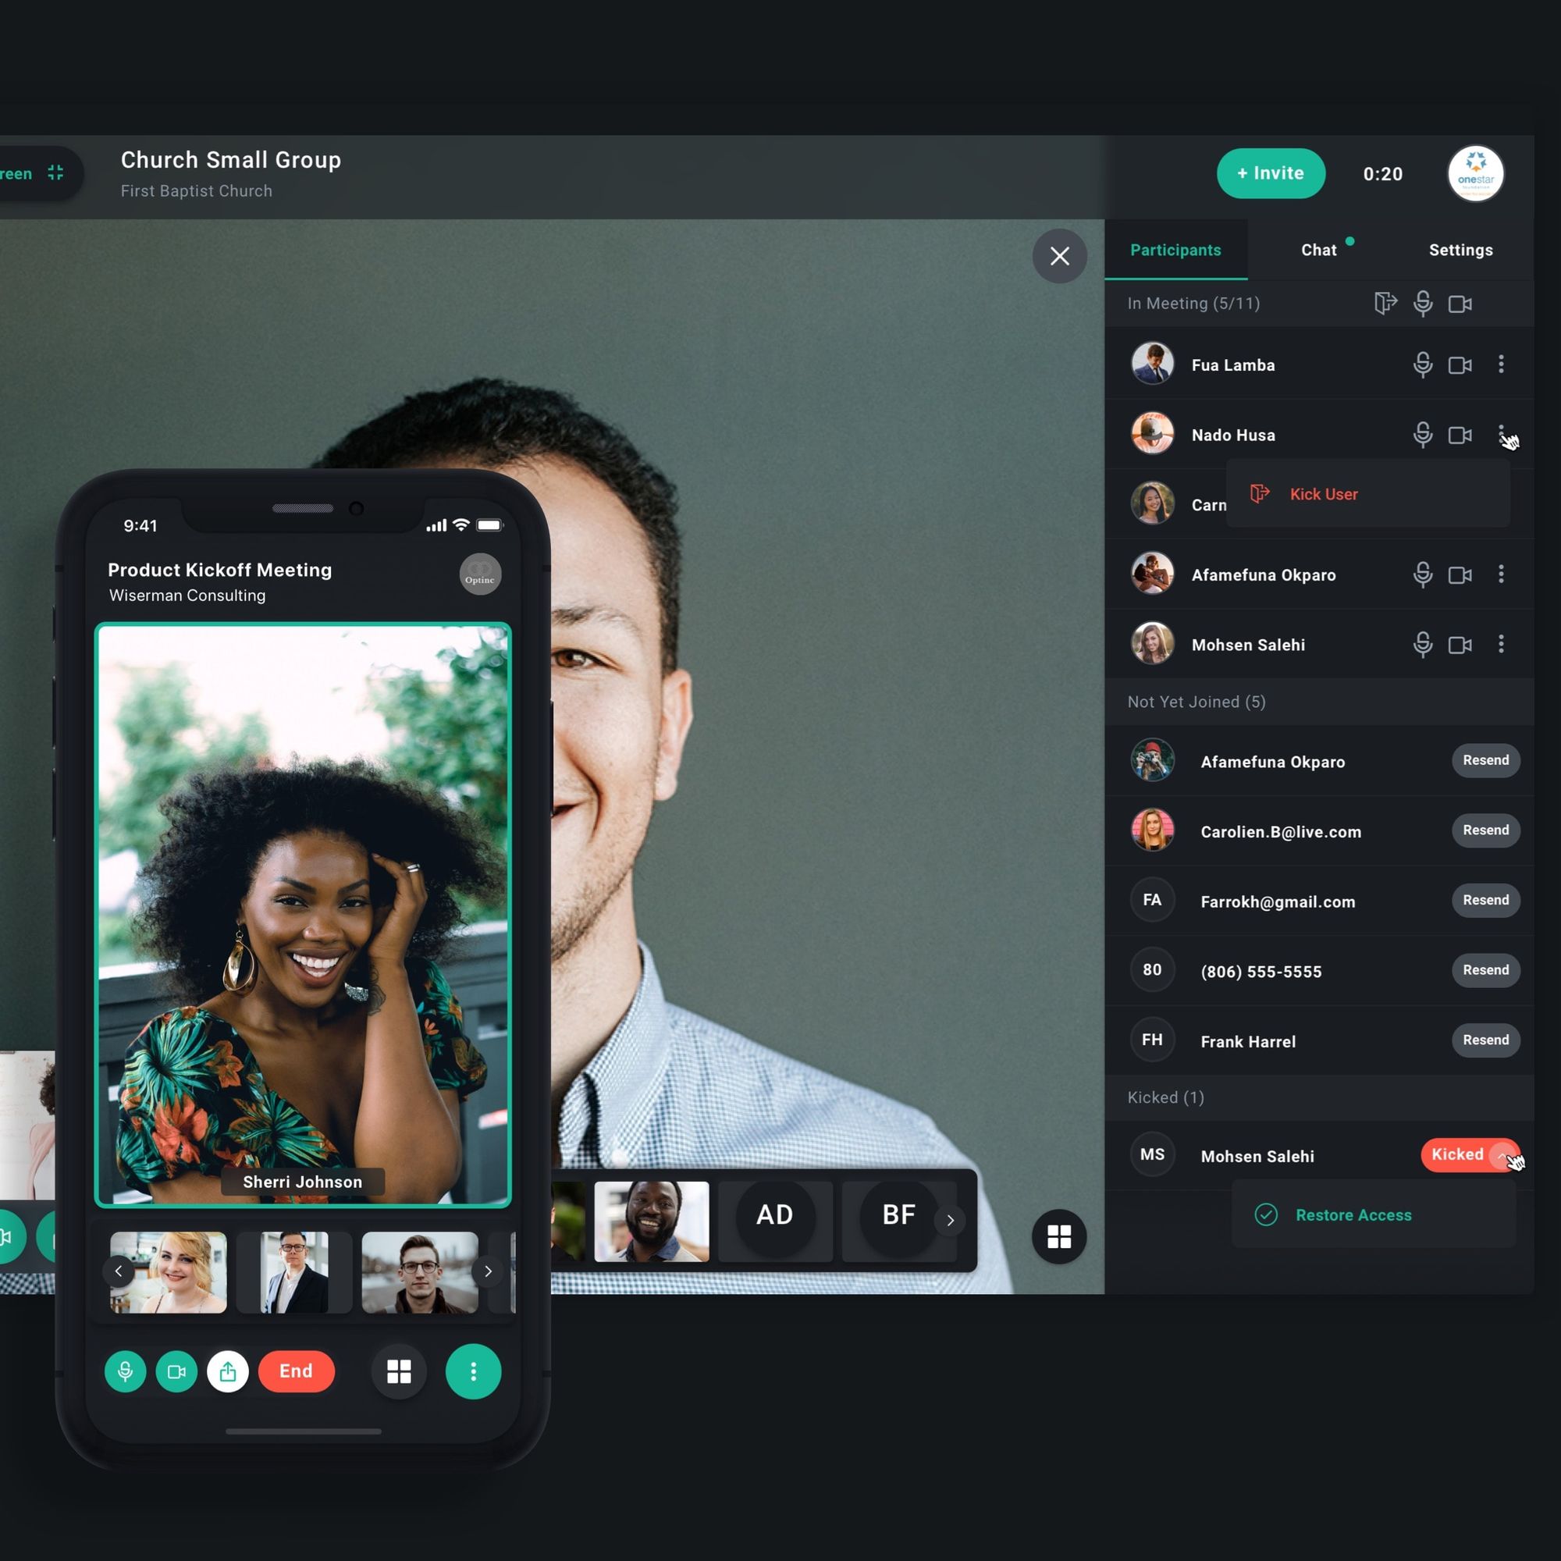Image resolution: width=1561 pixels, height=1561 pixels.
Task: Tap the phone's green more options button
Action: pyautogui.click(x=473, y=1371)
